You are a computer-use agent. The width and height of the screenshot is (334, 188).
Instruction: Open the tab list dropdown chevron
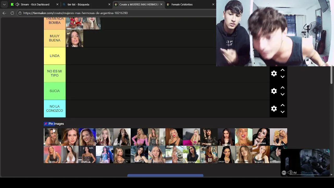pos(4,4)
